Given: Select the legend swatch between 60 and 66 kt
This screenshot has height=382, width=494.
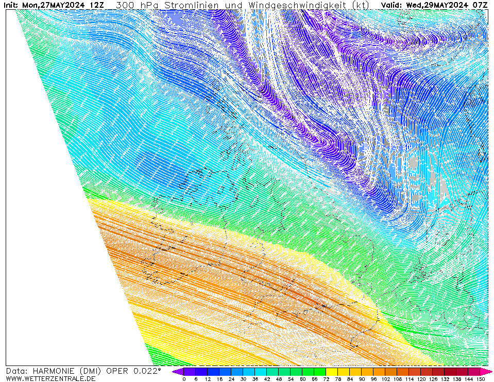Looking at the screenshot, I should pyautogui.click(x=308, y=372).
